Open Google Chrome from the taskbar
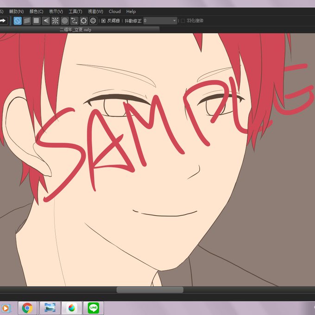Viewport: 315px width, 315px height. point(27,308)
